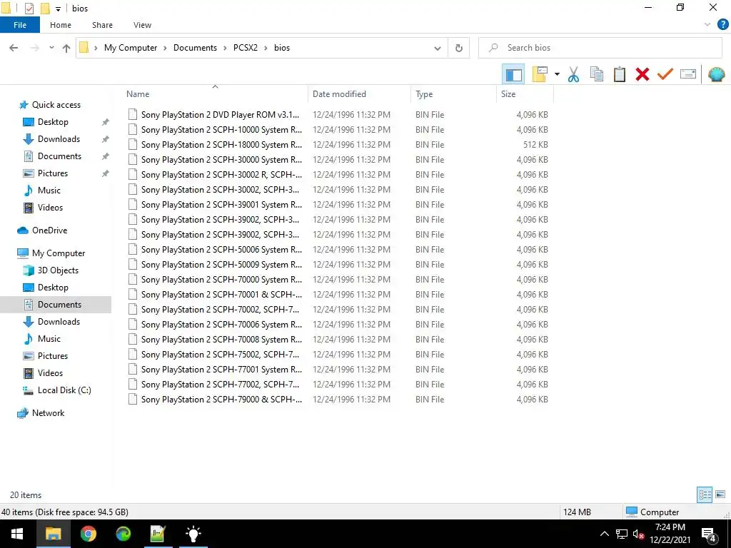Switch to large thumbnails view icon
The image size is (731, 548).
(x=720, y=494)
